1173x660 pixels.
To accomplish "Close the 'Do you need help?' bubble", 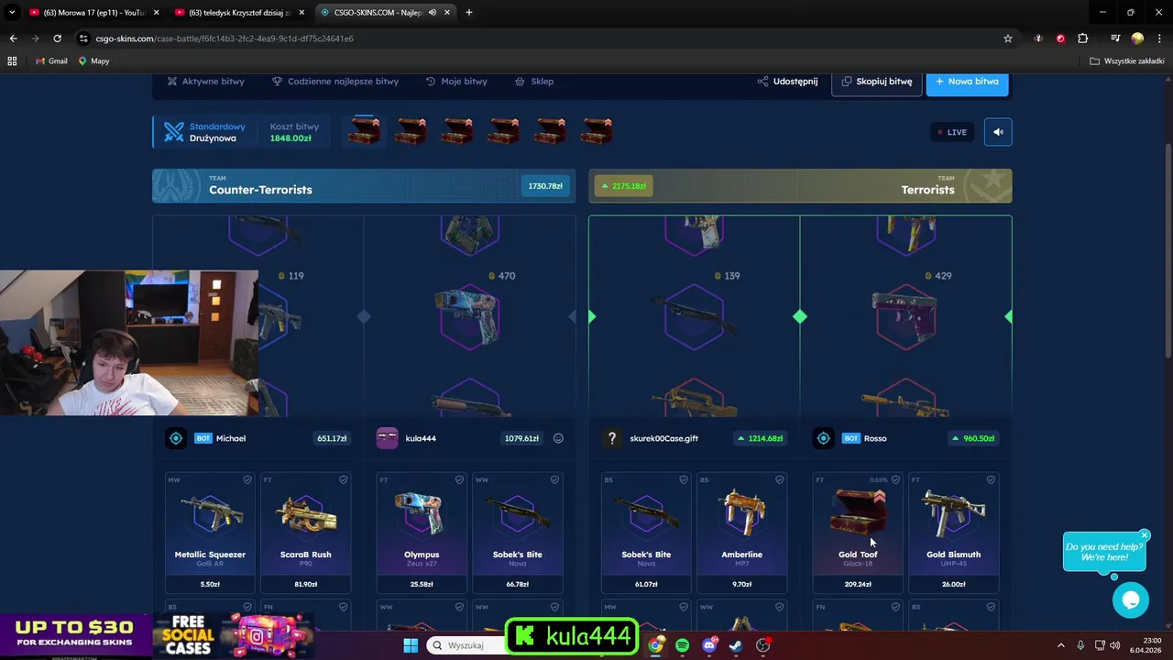I will point(1145,535).
